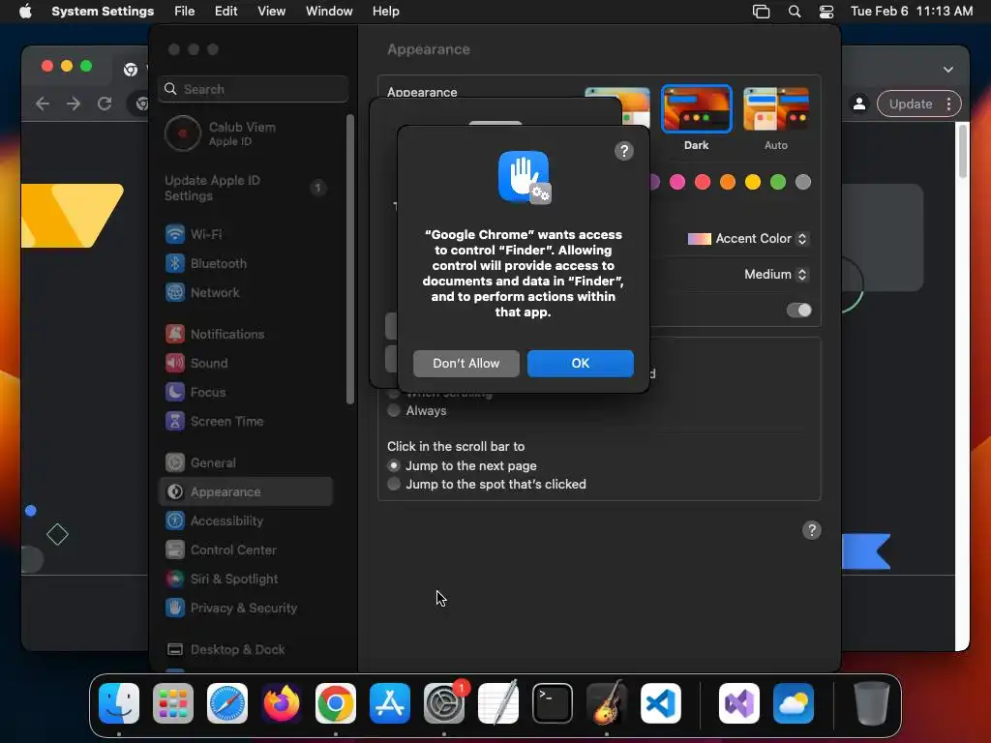This screenshot has width=991, height=743.
Task: Open Focus settings in sidebar
Action: point(247,393)
